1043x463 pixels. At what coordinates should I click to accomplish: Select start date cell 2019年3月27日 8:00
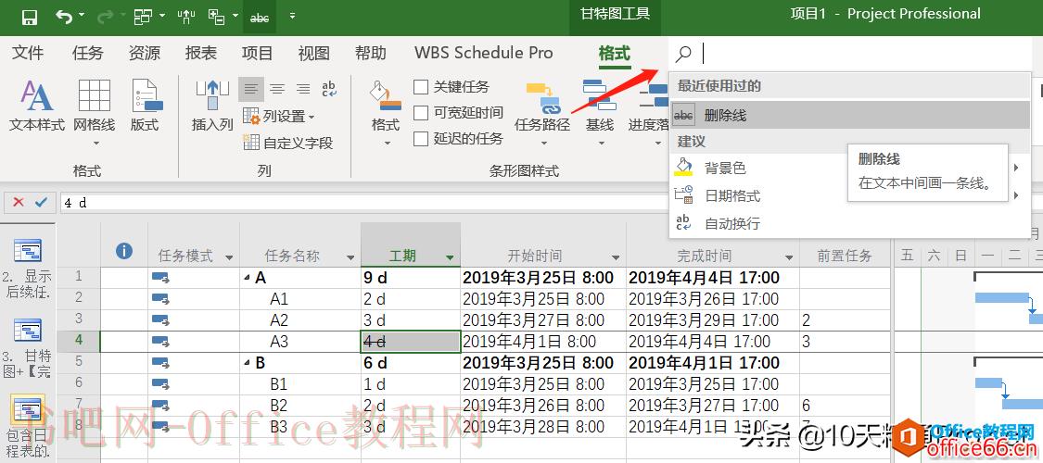click(x=543, y=320)
